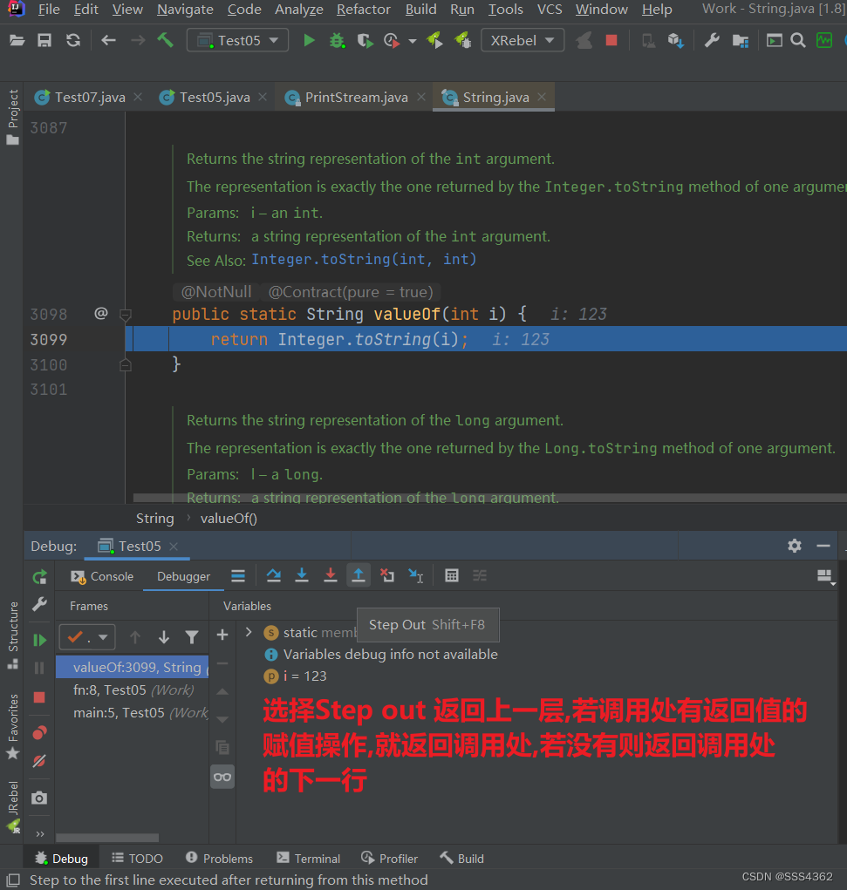This screenshot has height=890, width=847.
Task: Click the Step Into blue arrow icon
Action: tap(302, 575)
